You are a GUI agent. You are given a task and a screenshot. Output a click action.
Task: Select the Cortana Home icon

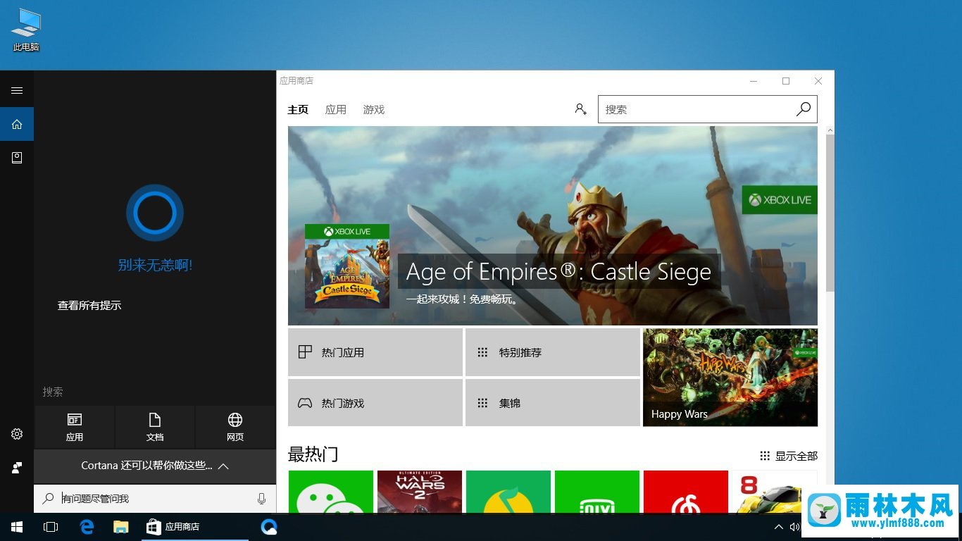17,124
